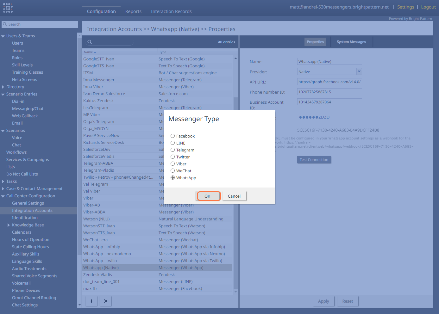439x314 pixels.
Task: Collapse Call Center Configuration section
Action: tap(3, 196)
